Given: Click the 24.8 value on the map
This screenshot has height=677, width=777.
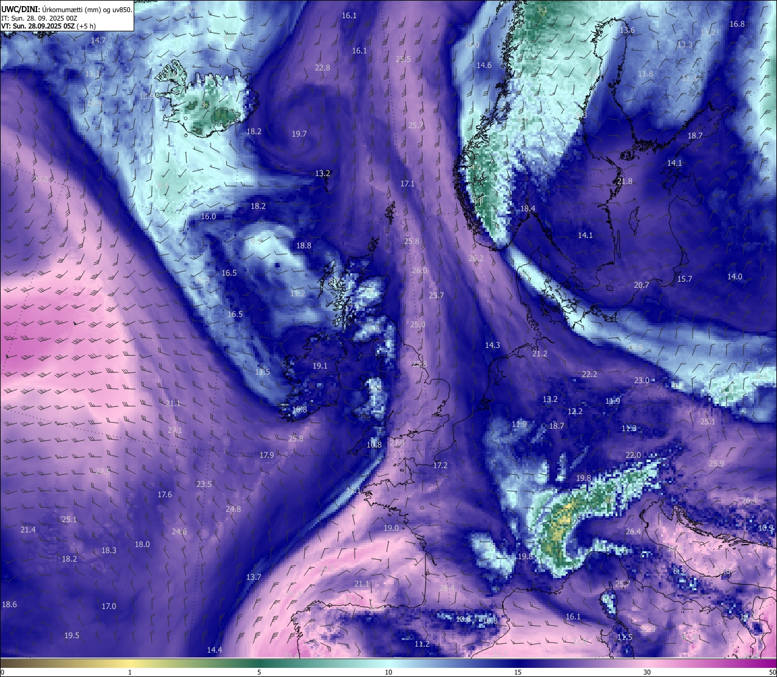Looking at the screenshot, I should pos(233,509).
